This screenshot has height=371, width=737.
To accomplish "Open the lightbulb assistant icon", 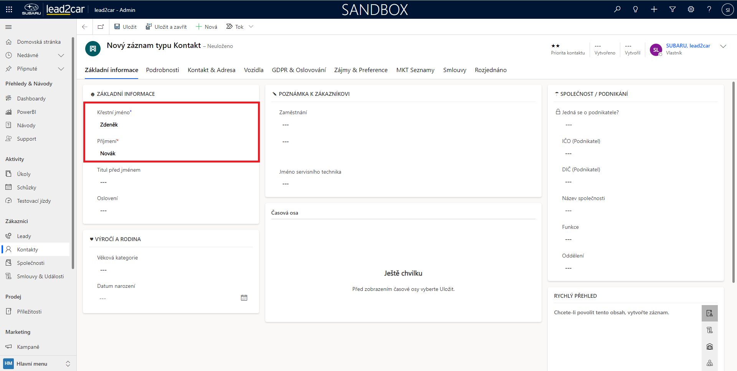I will [x=636, y=10].
